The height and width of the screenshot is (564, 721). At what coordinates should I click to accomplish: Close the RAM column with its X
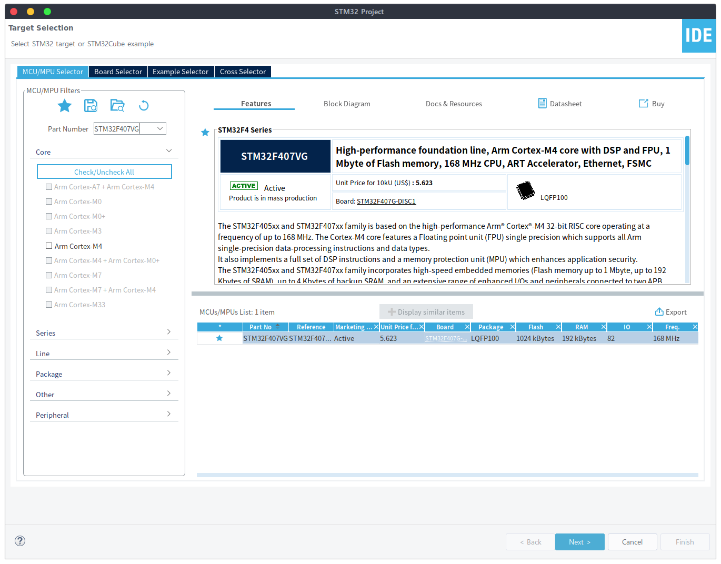pyautogui.click(x=604, y=327)
